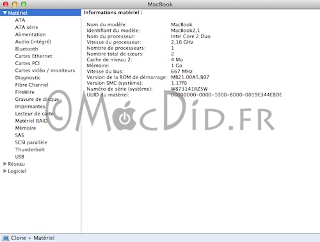The image size is (320, 242).
Task: Click the model identifier value MacBook2,1
Action: click(x=185, y=31)
